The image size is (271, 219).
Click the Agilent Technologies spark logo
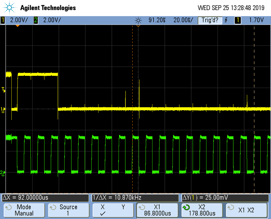9,8
